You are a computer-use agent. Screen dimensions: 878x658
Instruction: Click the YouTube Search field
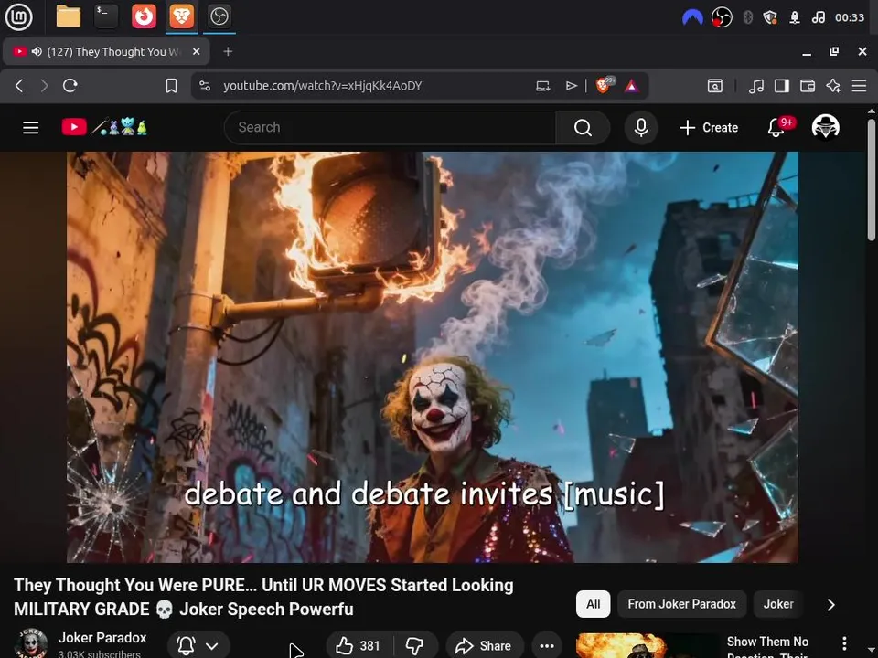[391, 128]
